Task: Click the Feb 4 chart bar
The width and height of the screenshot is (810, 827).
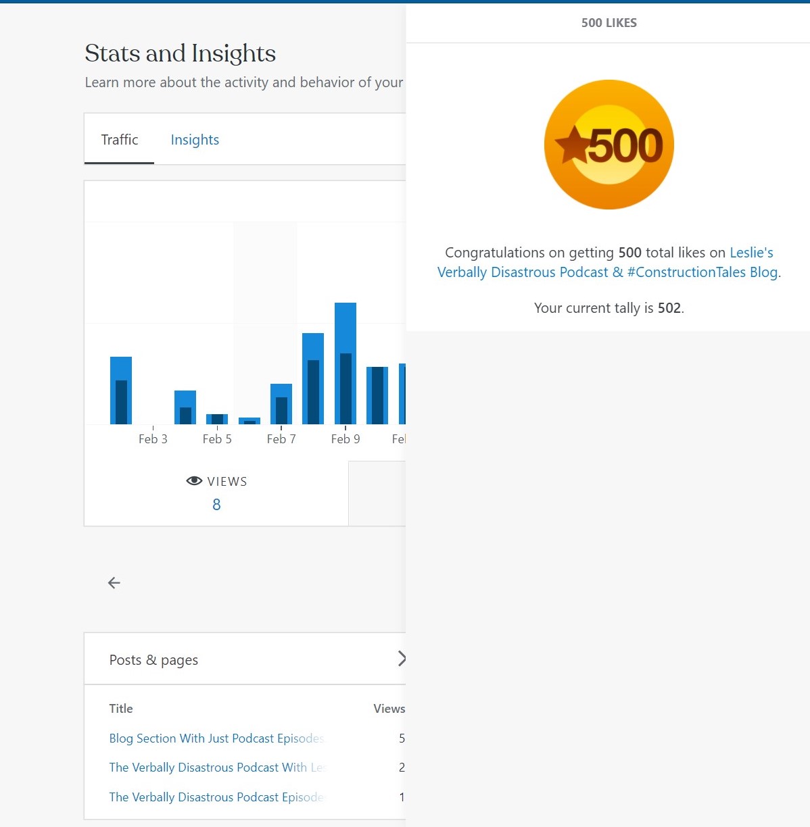Action: (x=185, y=407)
